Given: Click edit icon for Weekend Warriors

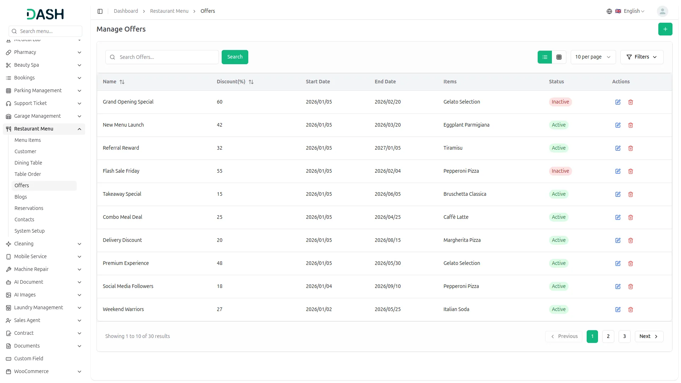Looking at the screenshot, I should coord(618,310).
